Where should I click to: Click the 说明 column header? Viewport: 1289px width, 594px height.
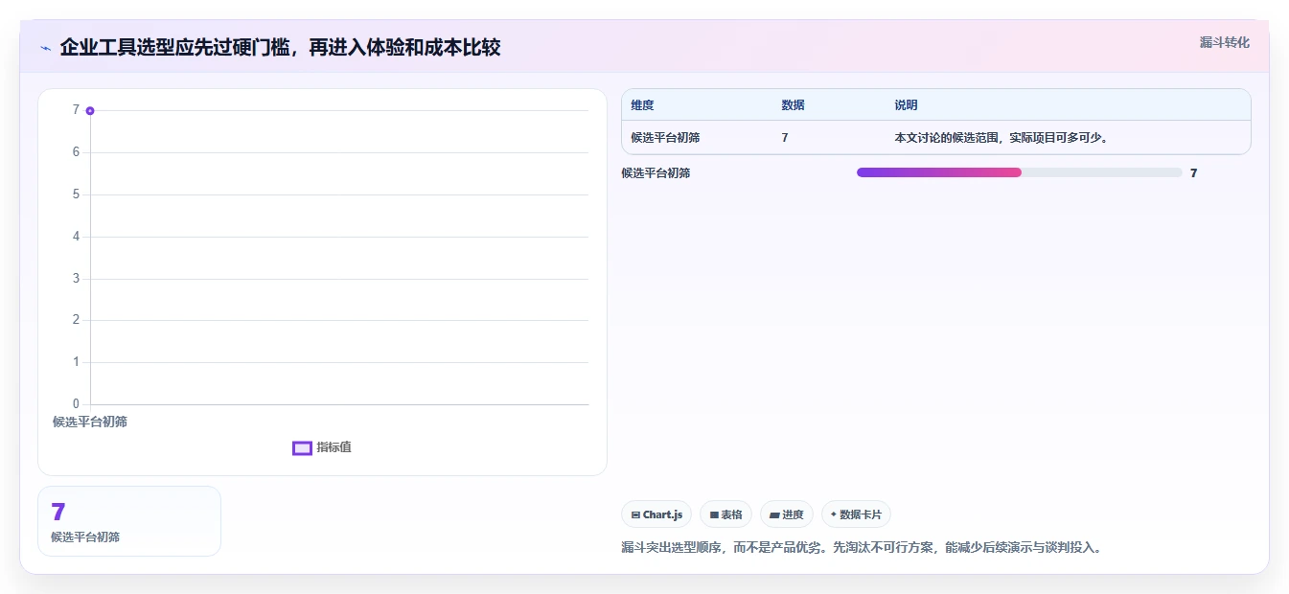coord(906,105)
